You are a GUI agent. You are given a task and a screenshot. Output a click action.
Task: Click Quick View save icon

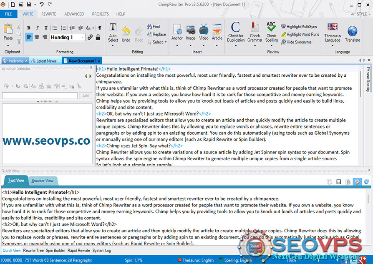coord(338,182)
